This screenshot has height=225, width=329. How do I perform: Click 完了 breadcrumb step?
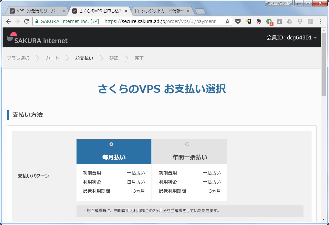[x=139, y=58]
